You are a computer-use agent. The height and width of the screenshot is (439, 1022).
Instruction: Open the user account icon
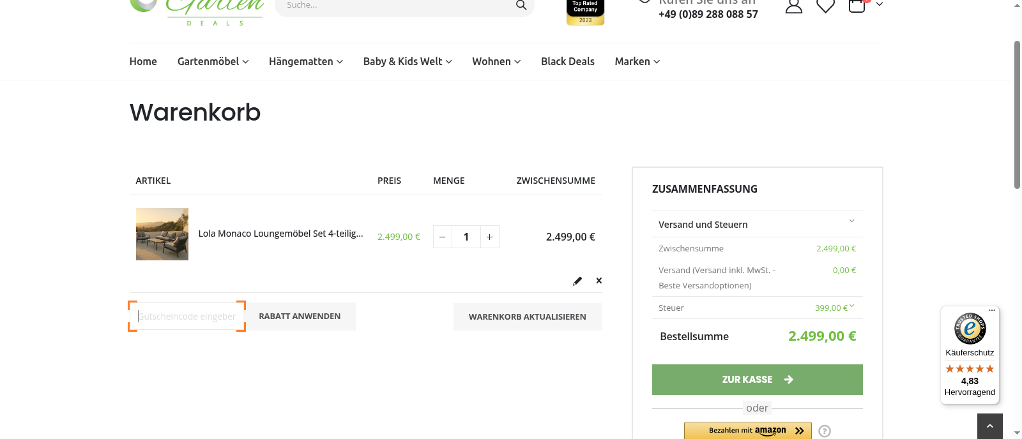794,6
